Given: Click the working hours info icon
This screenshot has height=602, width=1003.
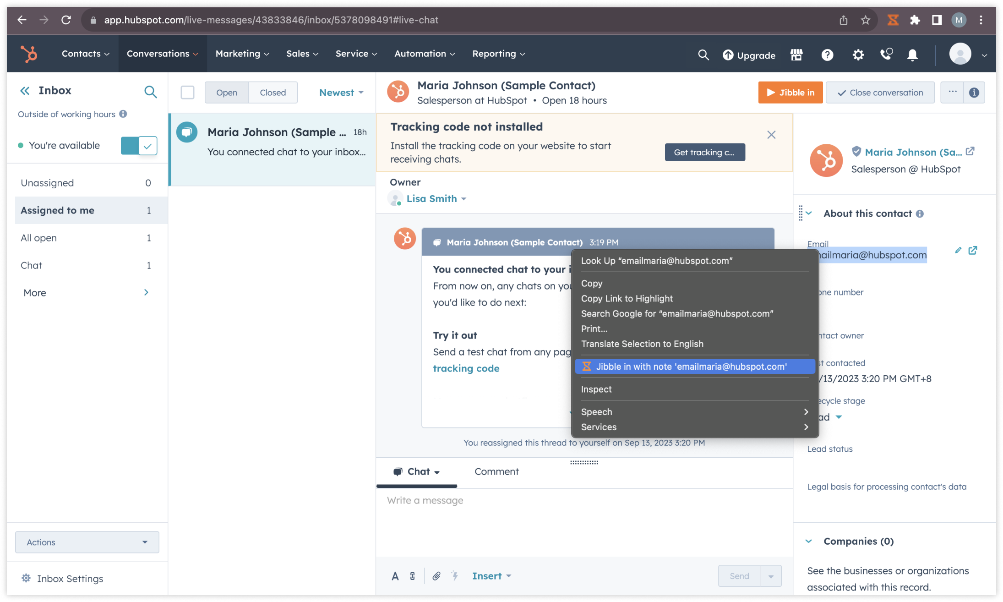Looking at the screenshot, I should click(123, 114).
